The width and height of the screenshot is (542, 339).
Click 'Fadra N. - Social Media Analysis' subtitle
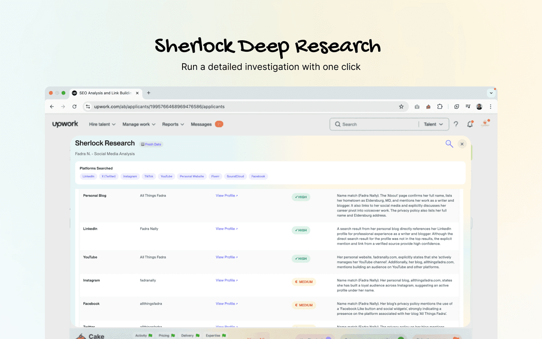tap(105, 154)
